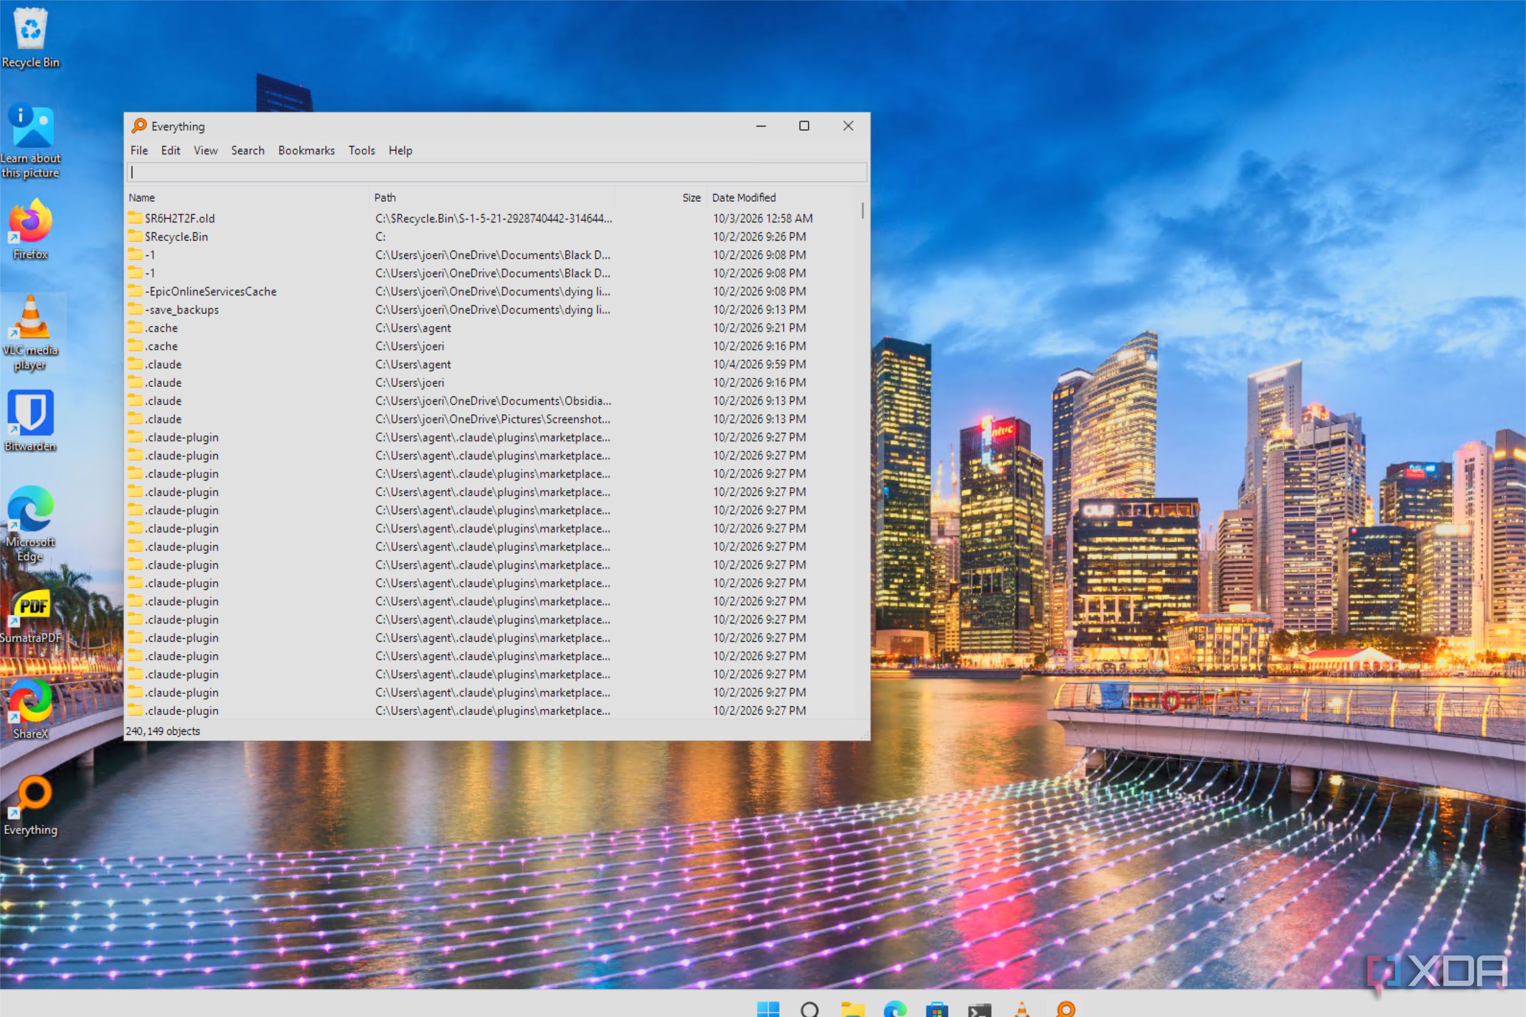Open the Bookmarks menu

[306, 151]
